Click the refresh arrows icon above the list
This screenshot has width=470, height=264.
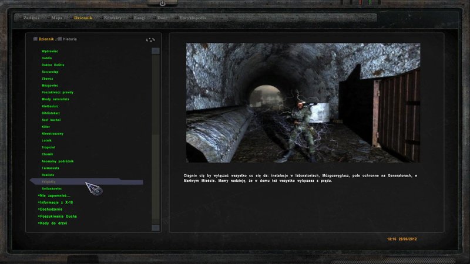pyautogui.click(x=150, y=39)
